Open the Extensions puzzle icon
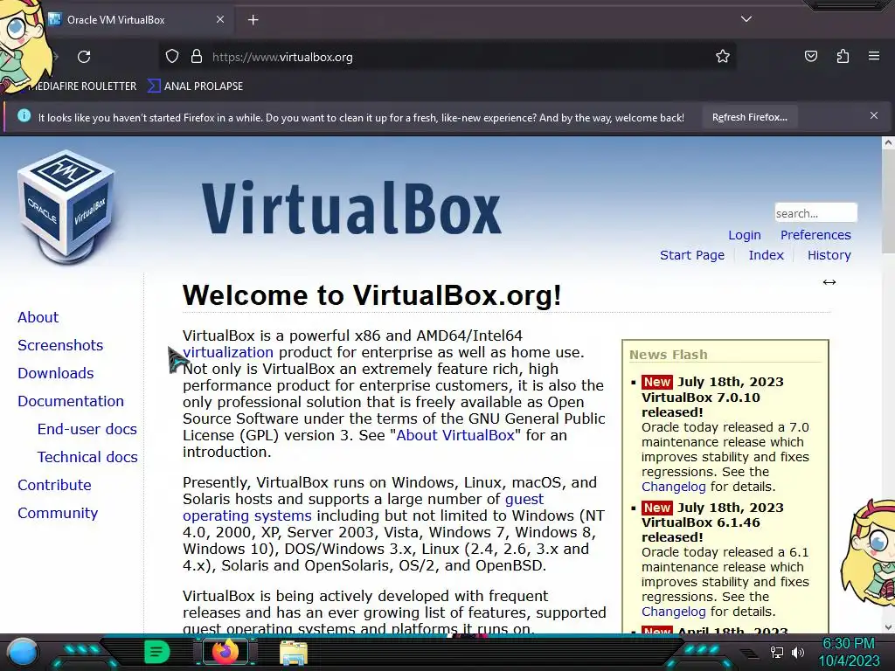Image resolution: width=895 pixels, height=671 pixels. pyautogui.click(x=843, y=56)
